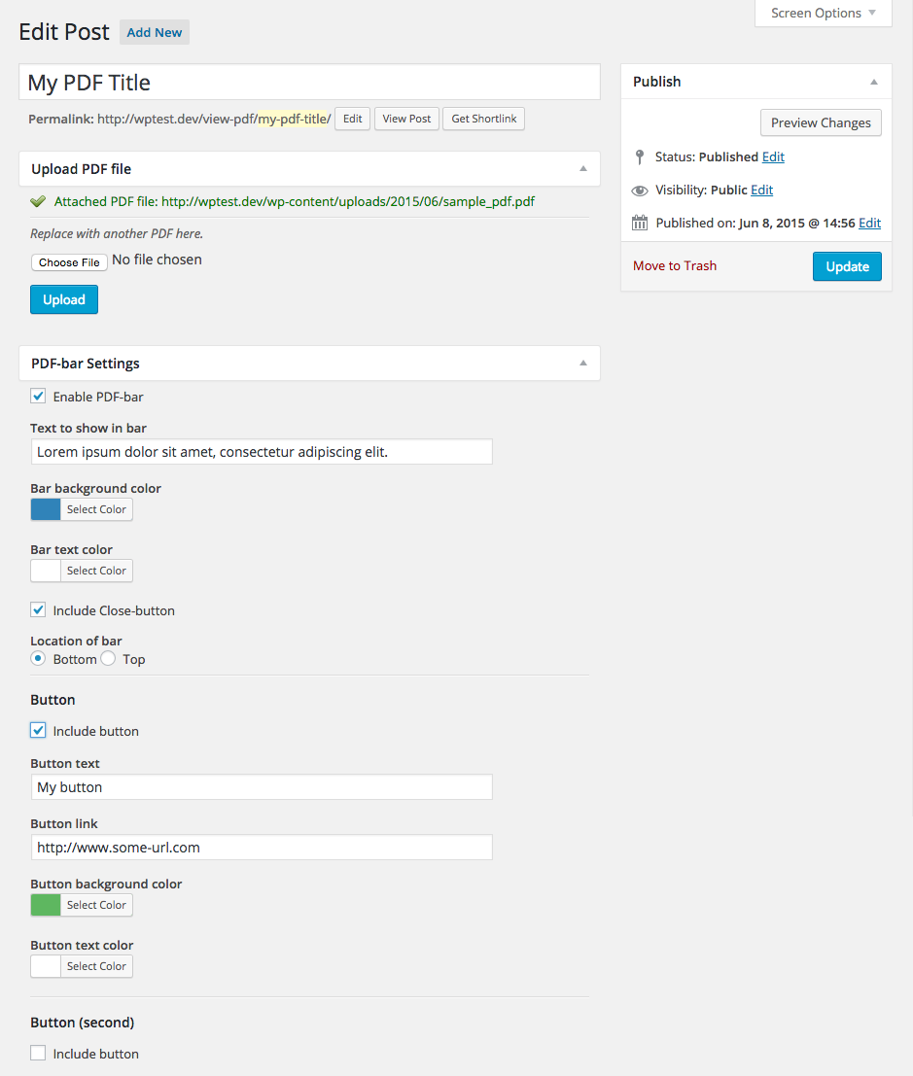Click the Choose File button
913x1076 pixels.
point(69,262)
